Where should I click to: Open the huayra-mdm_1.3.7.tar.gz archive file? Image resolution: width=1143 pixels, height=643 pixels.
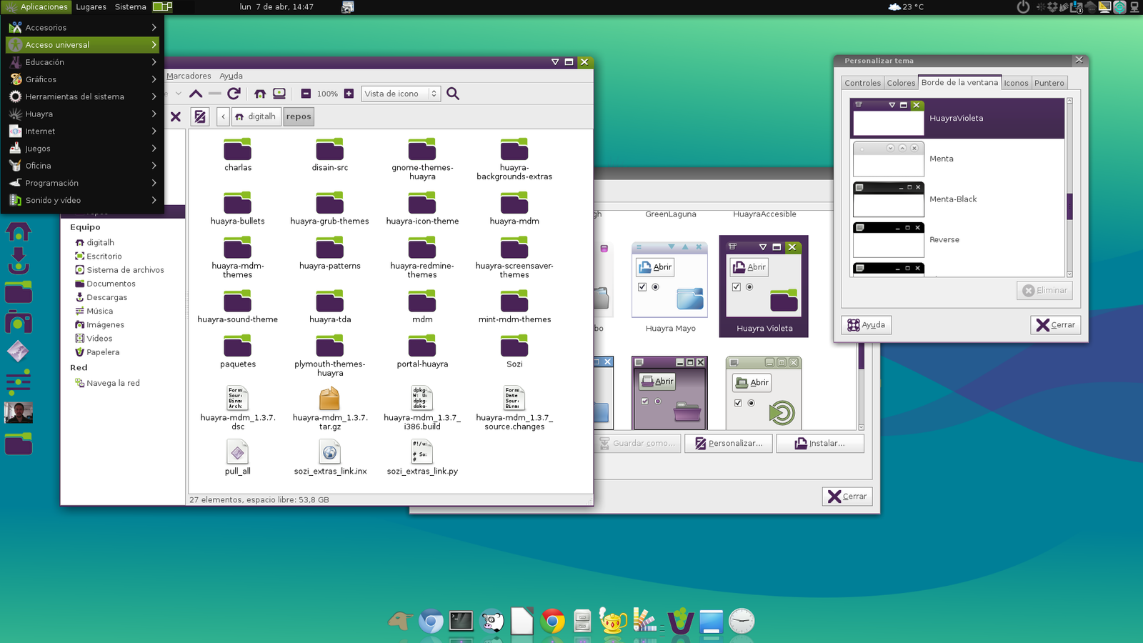point(329,399)
